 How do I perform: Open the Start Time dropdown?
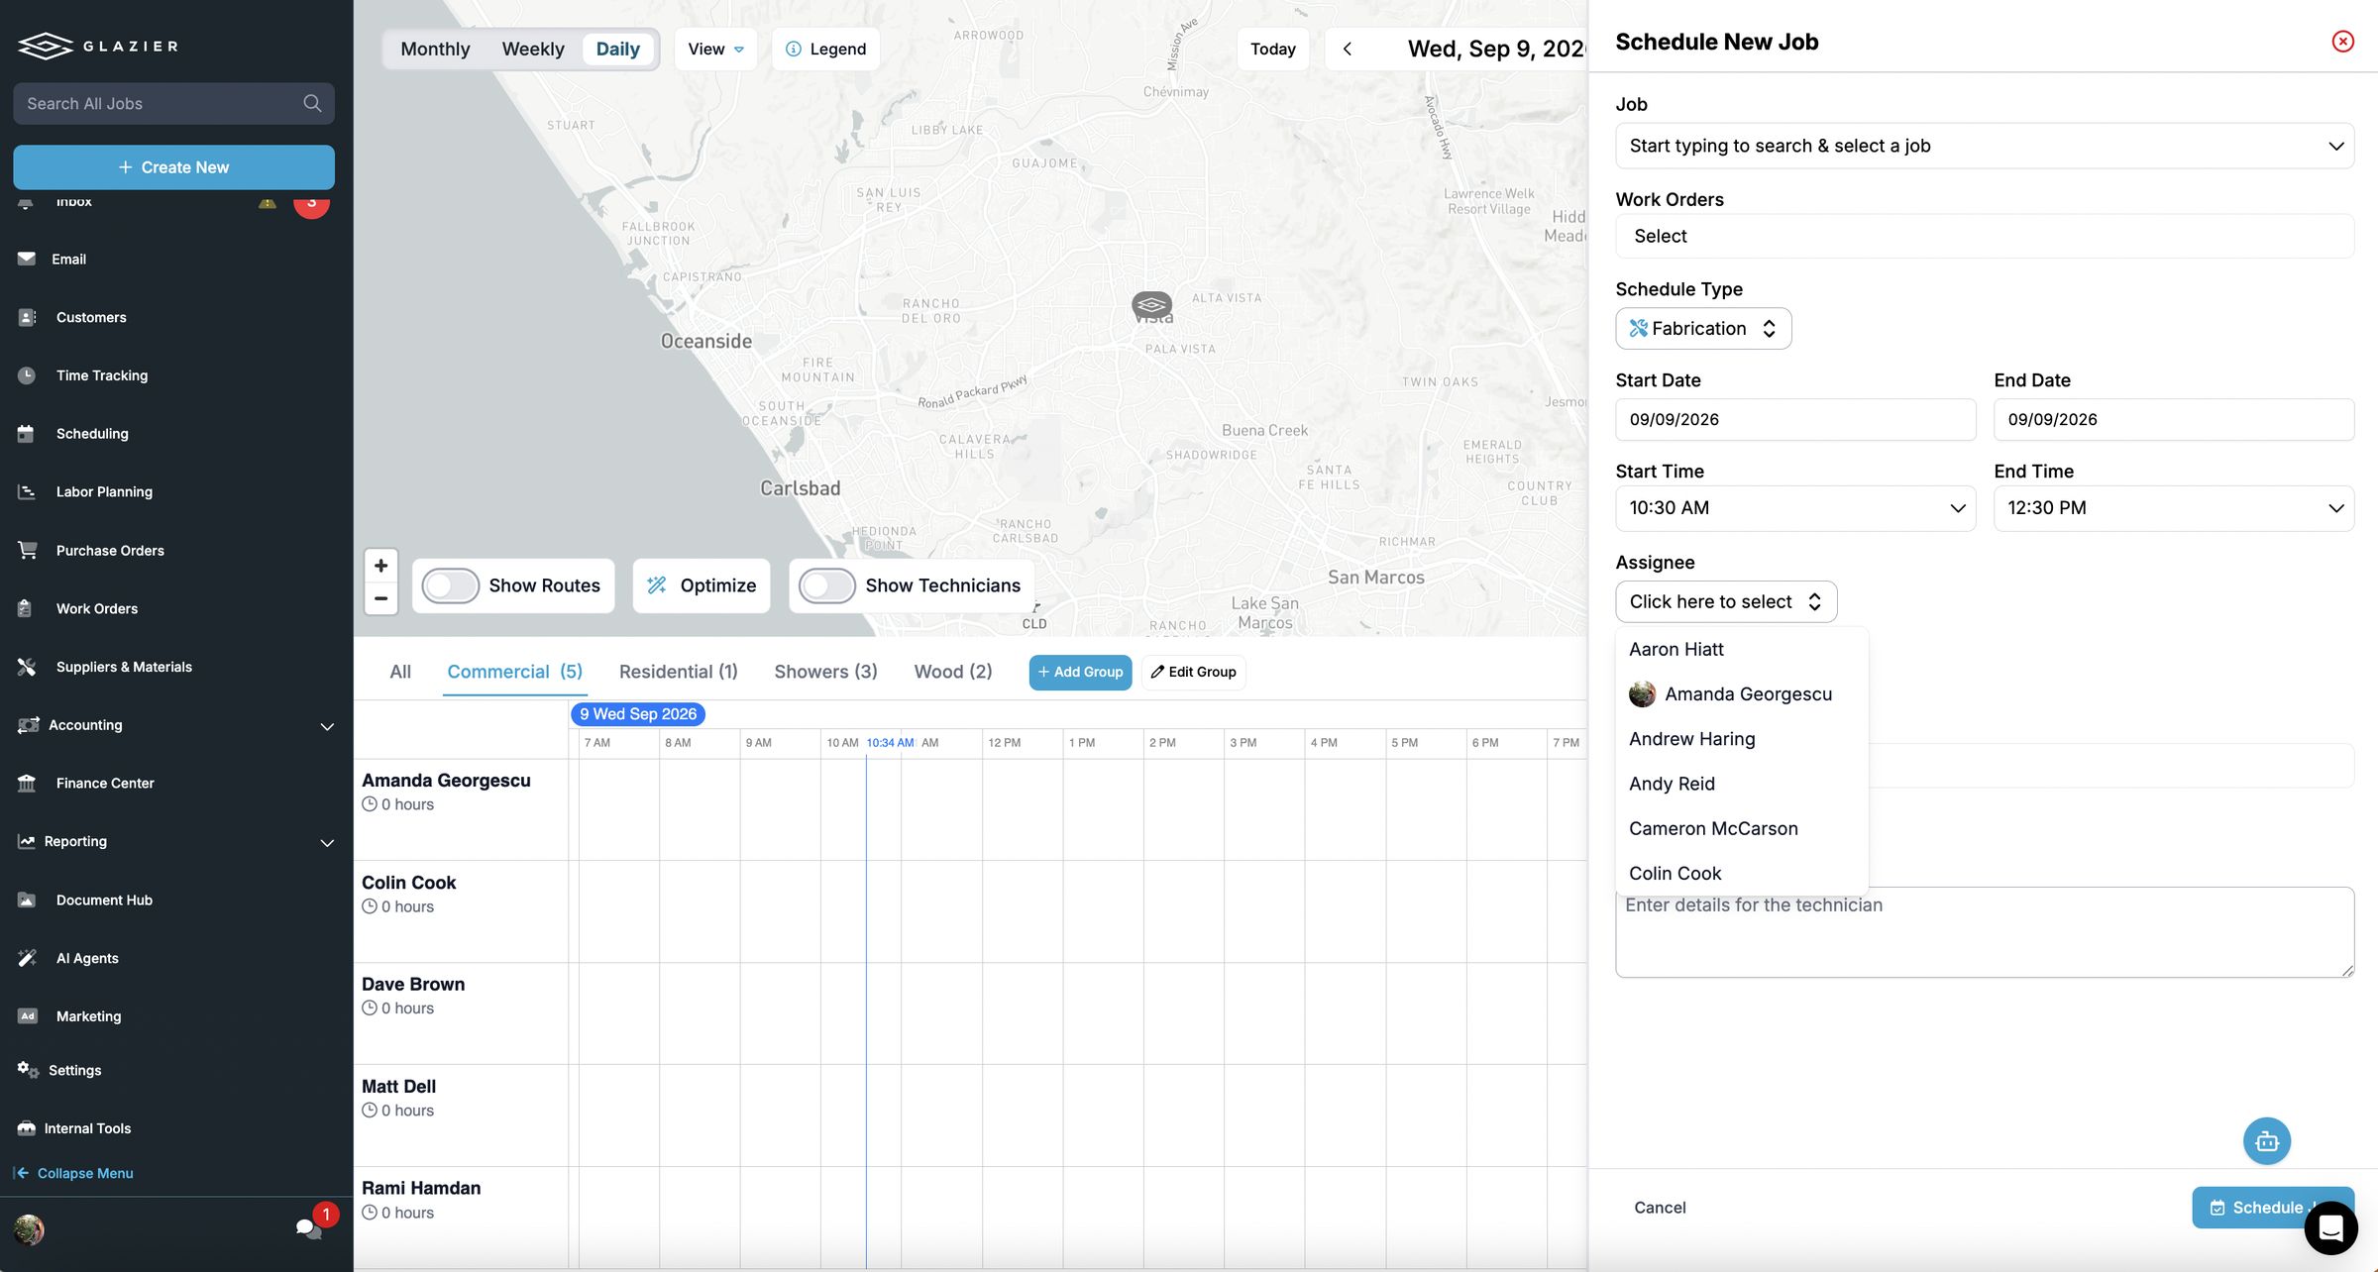[x=1795, y=508]
